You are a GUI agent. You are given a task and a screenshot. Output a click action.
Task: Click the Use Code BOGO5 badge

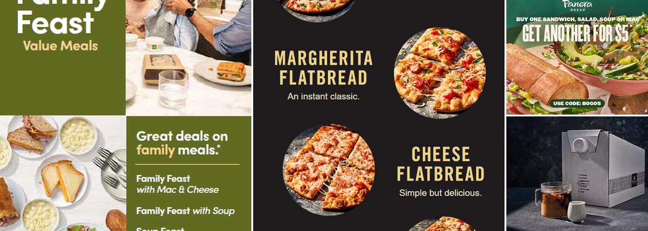[x=577, y=103]
